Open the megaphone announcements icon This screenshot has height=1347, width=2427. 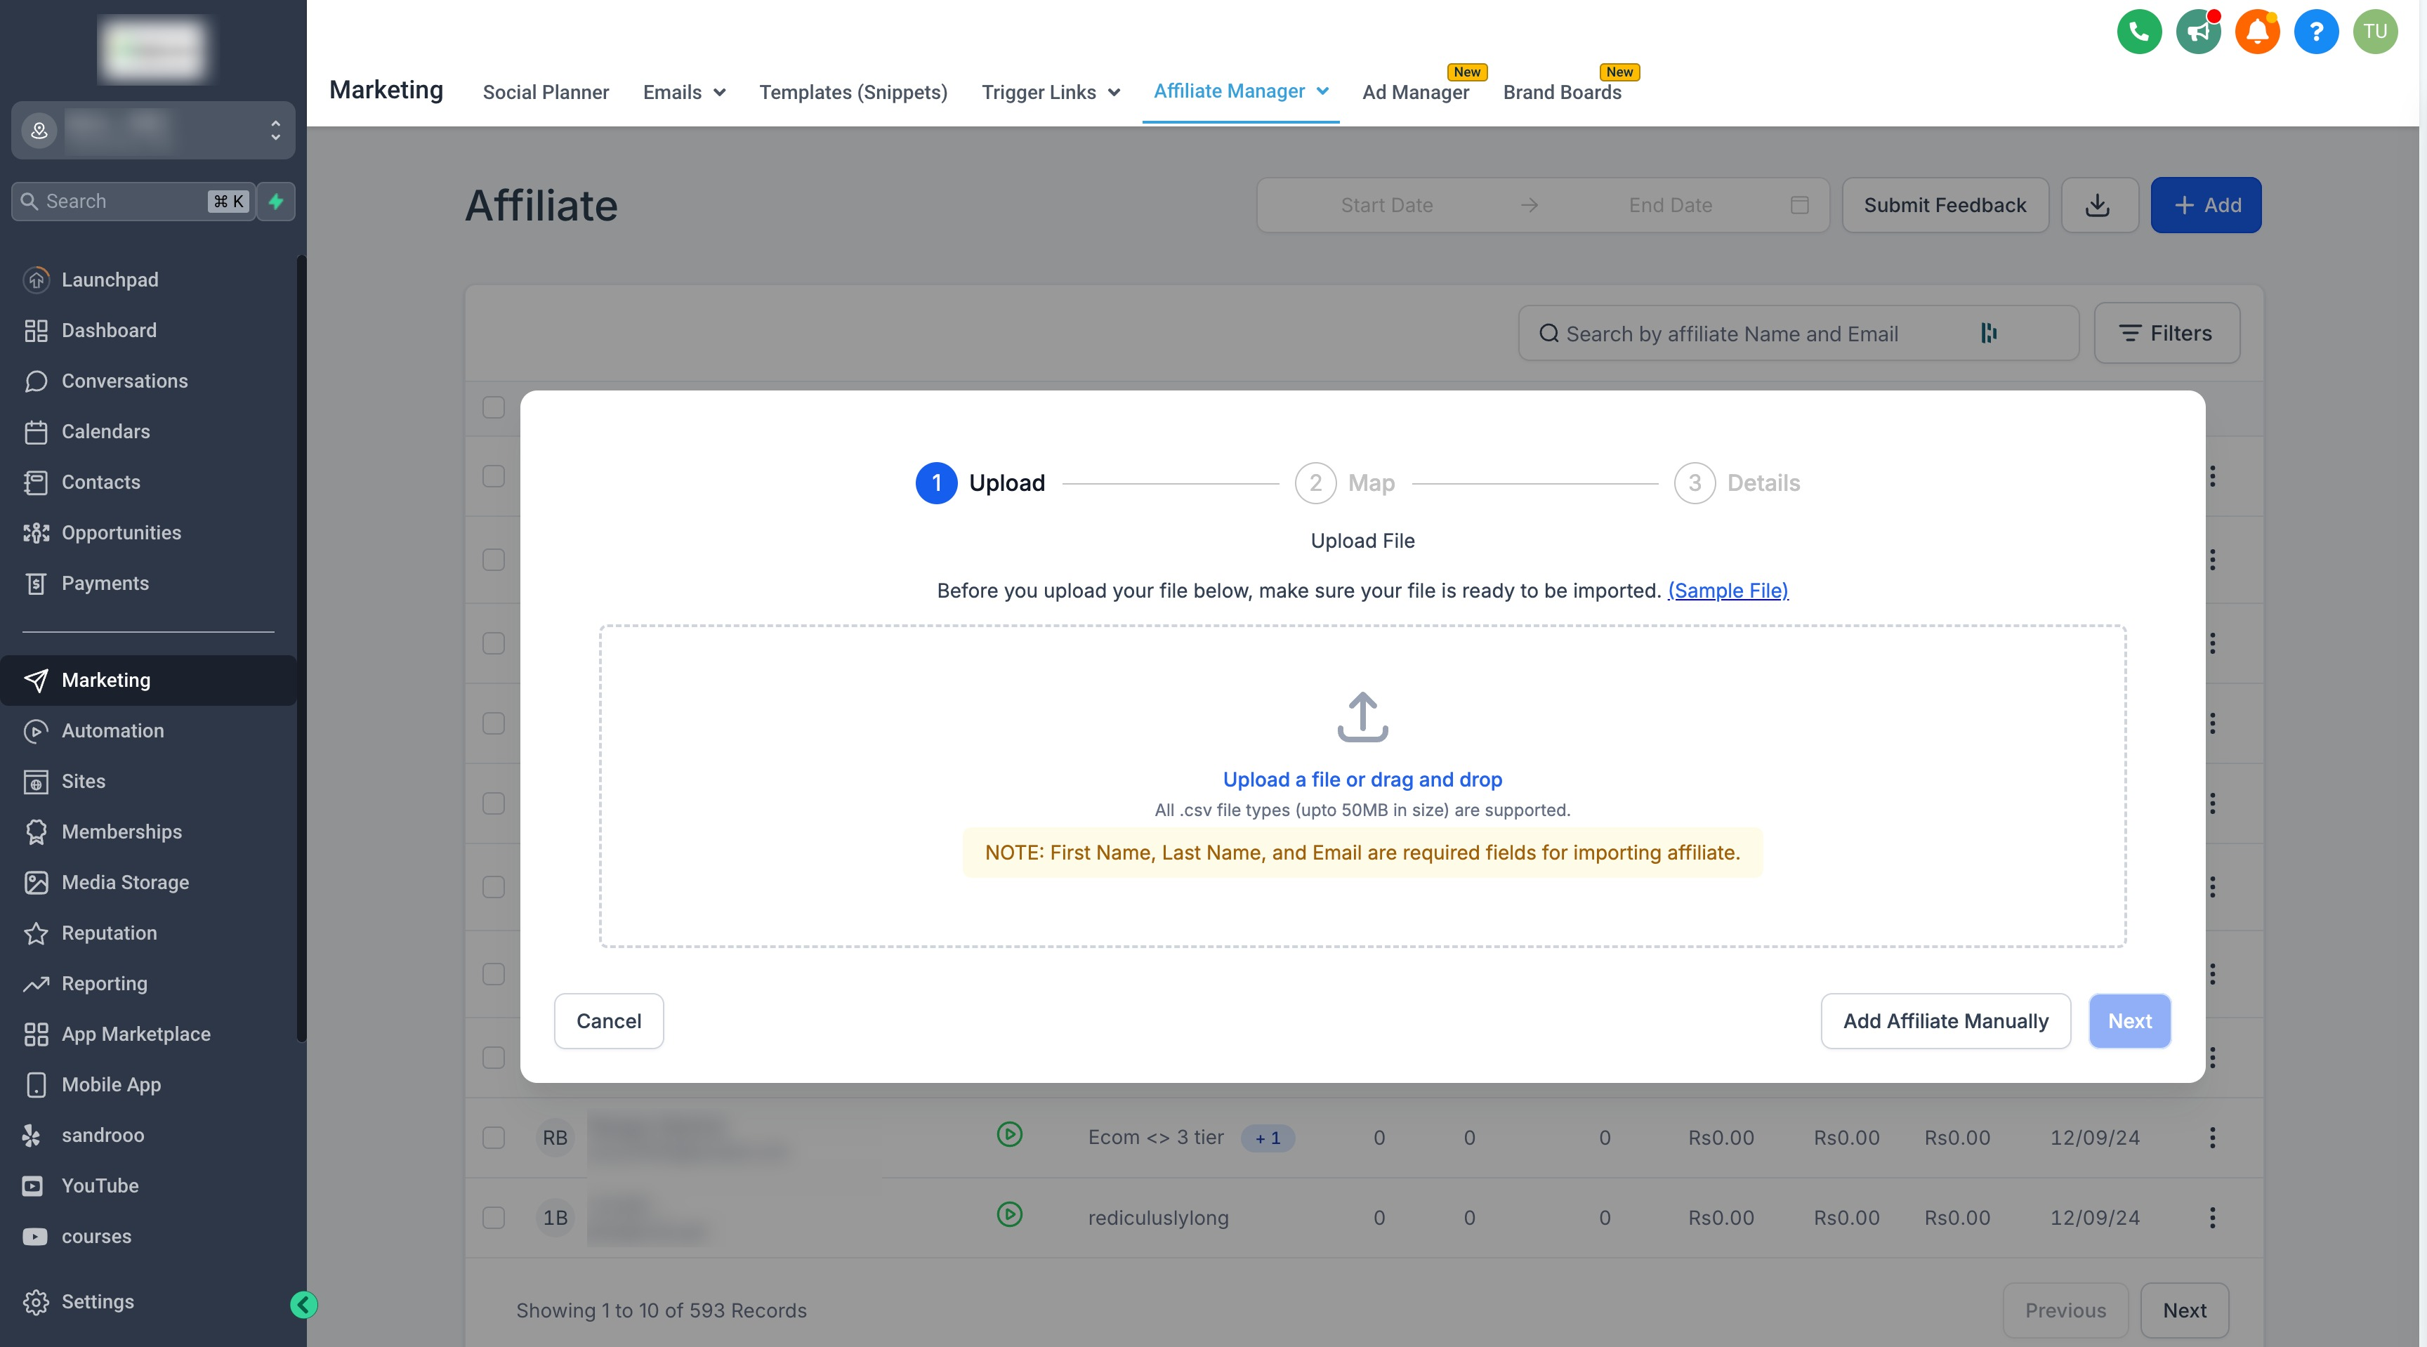2198,32
